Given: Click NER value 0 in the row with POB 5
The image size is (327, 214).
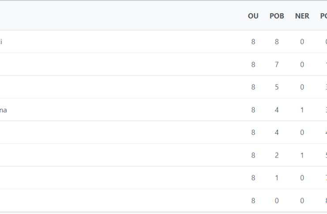Looking at the screenshot, I should tap(302, 87).
